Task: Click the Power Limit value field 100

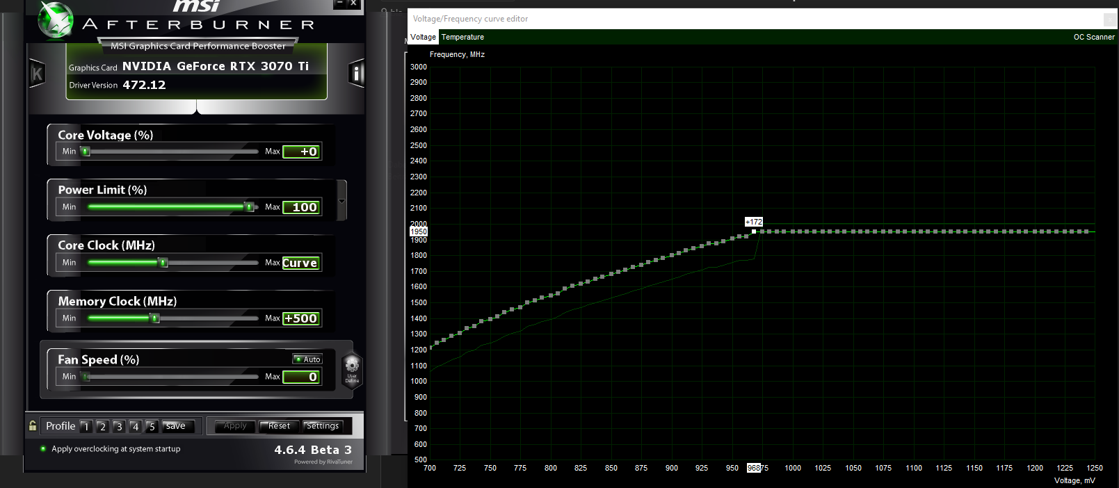Action: [x=302, y=207]
